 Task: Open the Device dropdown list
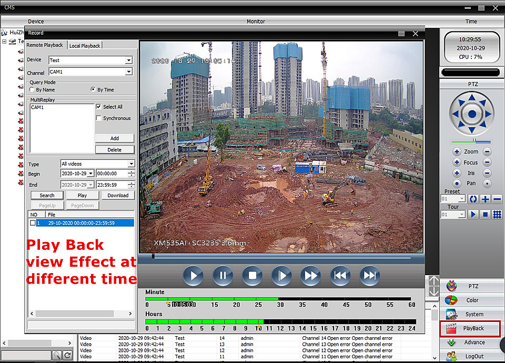point(128,60)
